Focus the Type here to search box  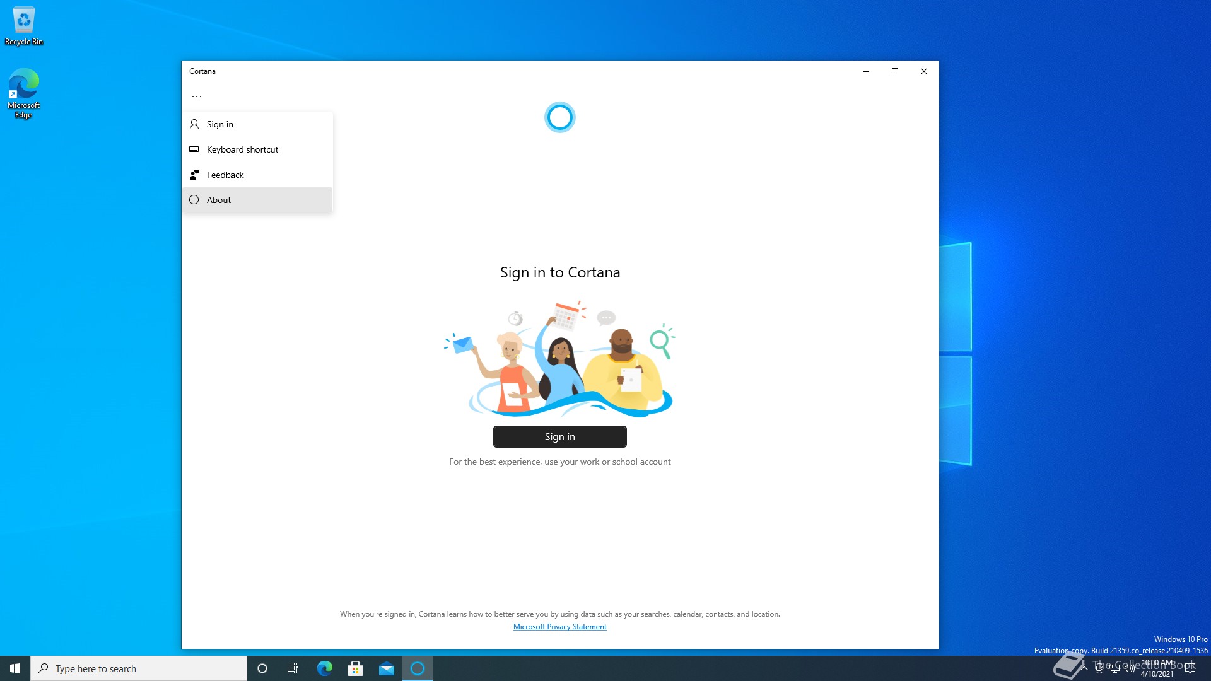(x=139, y=668)
